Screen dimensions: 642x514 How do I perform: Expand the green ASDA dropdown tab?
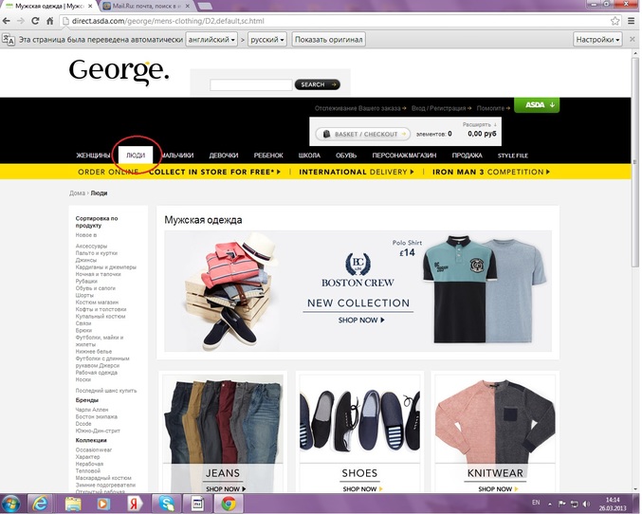point(536,105)
